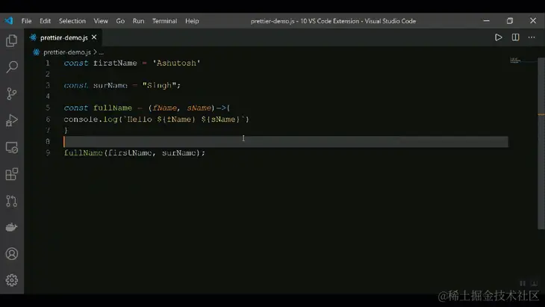This screenshot has width=545, height=307.
Task: Open the Search view in activity bar
Action: pyautogui.click(x=12, y=66)
